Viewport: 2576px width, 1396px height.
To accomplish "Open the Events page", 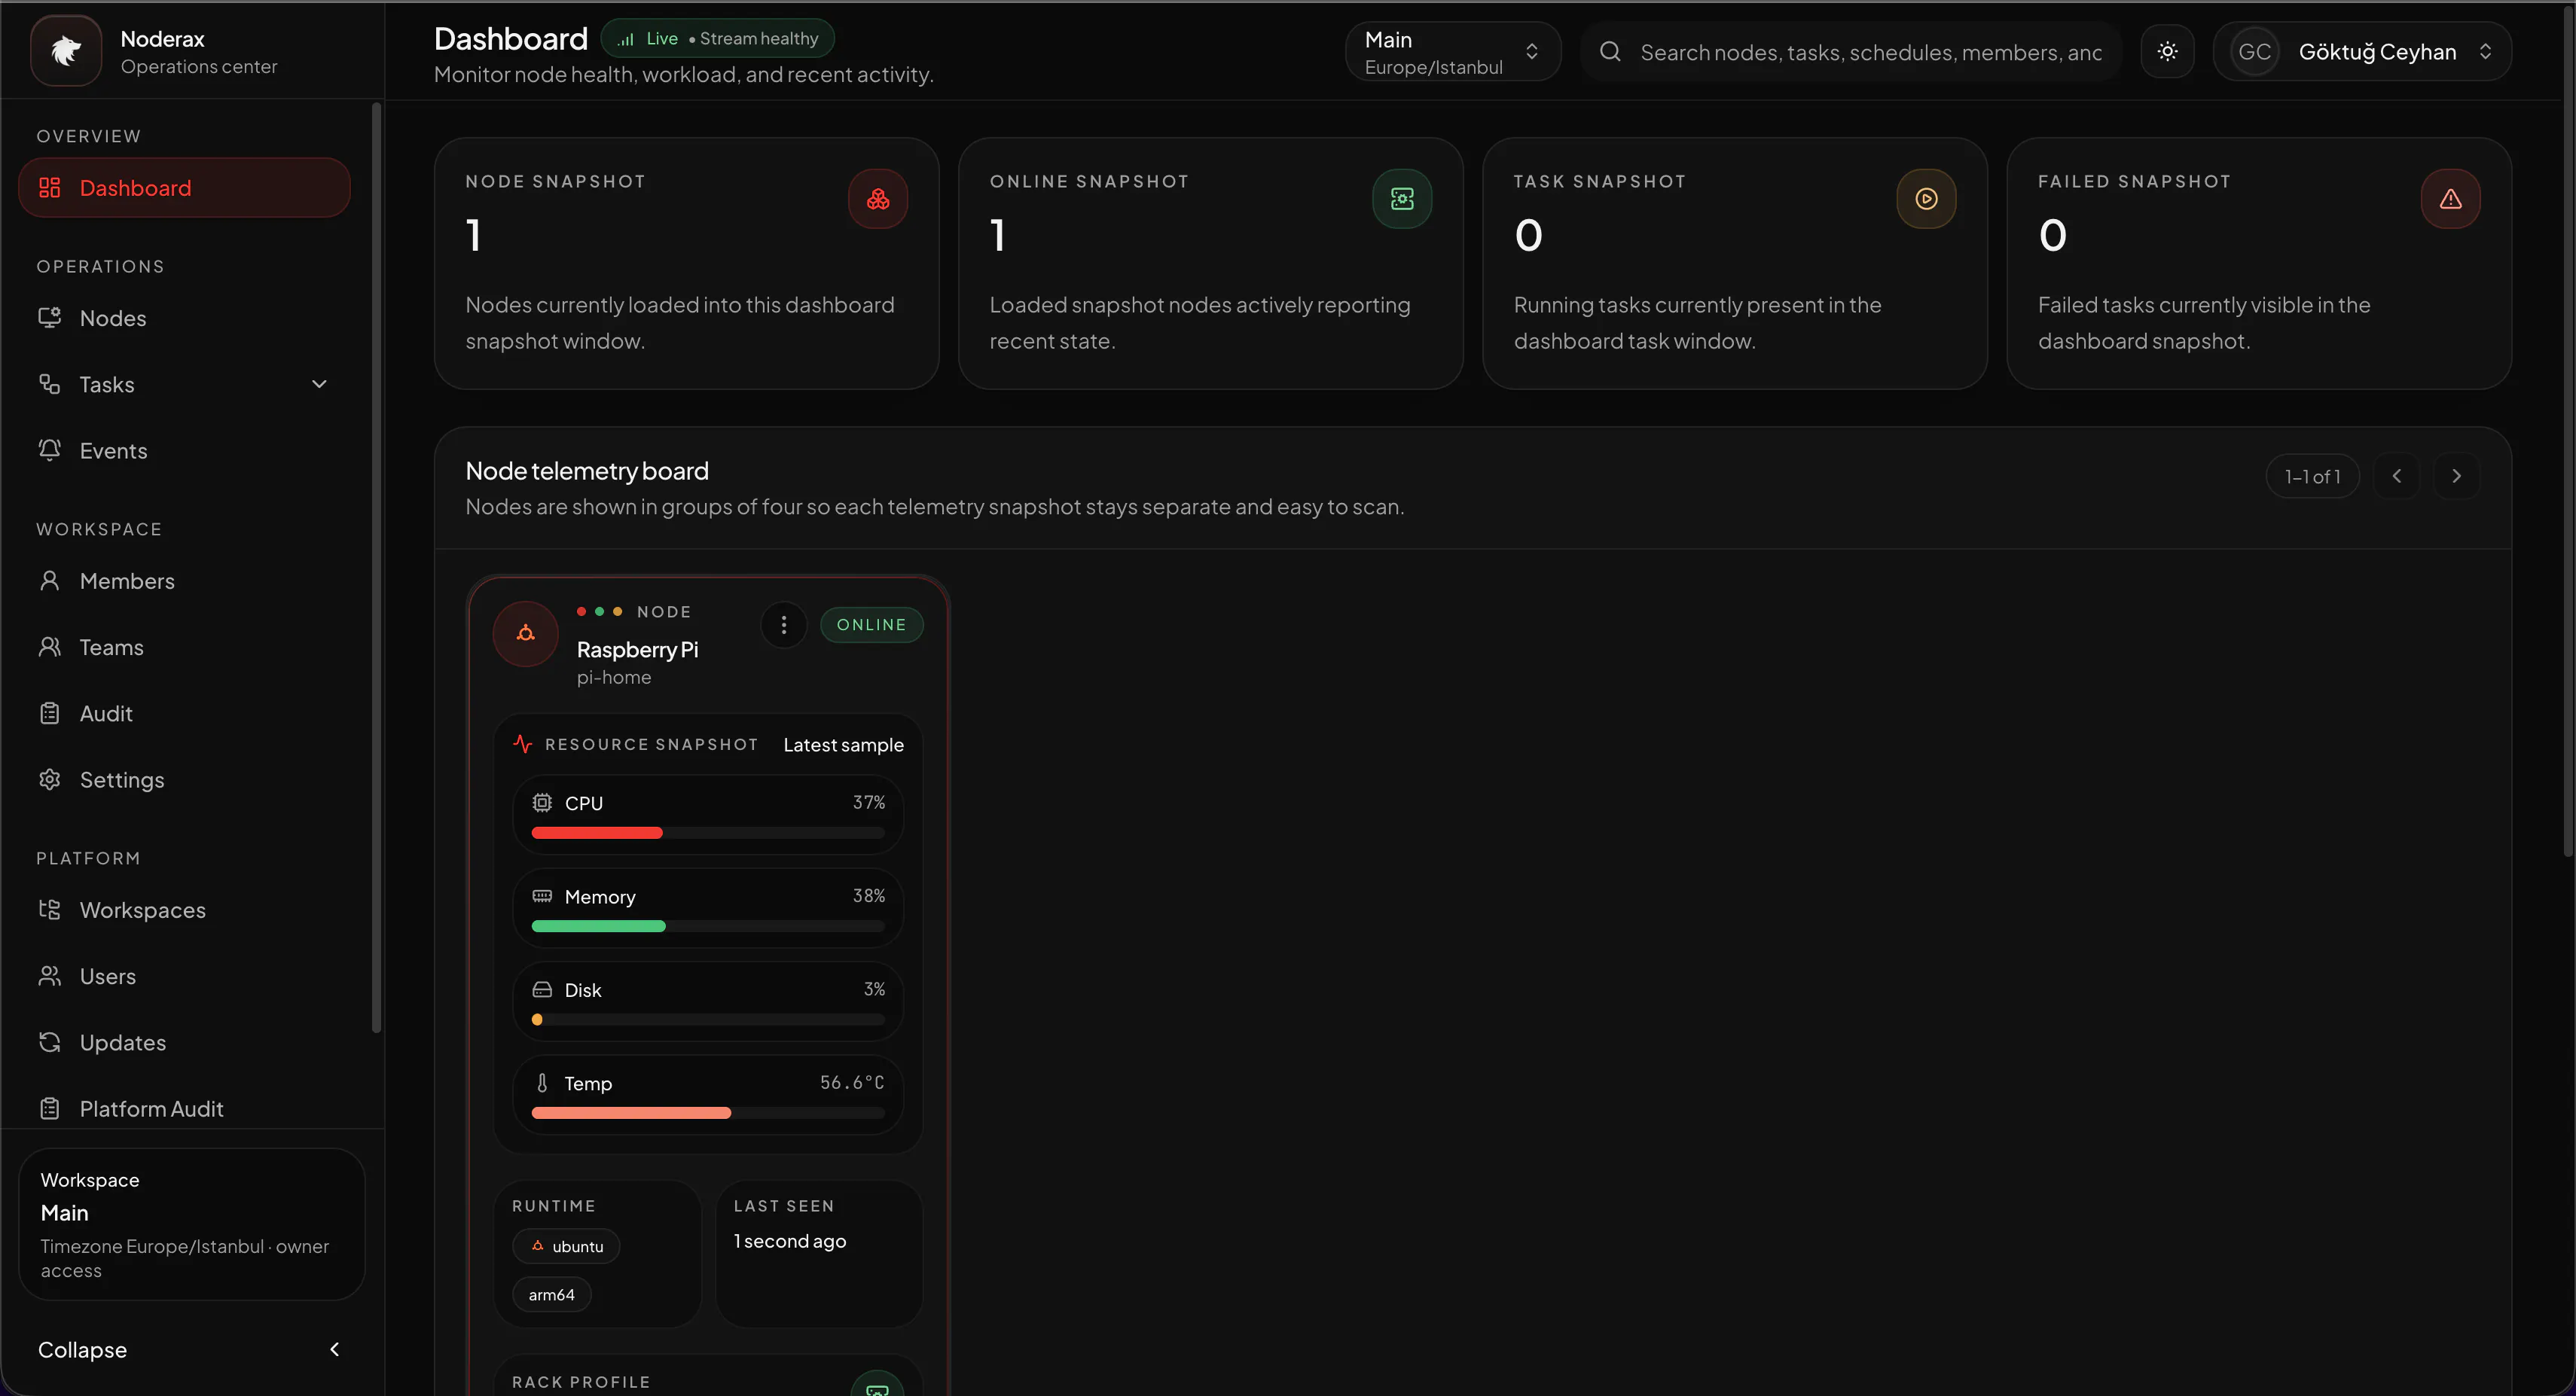I will coord(184,451).
